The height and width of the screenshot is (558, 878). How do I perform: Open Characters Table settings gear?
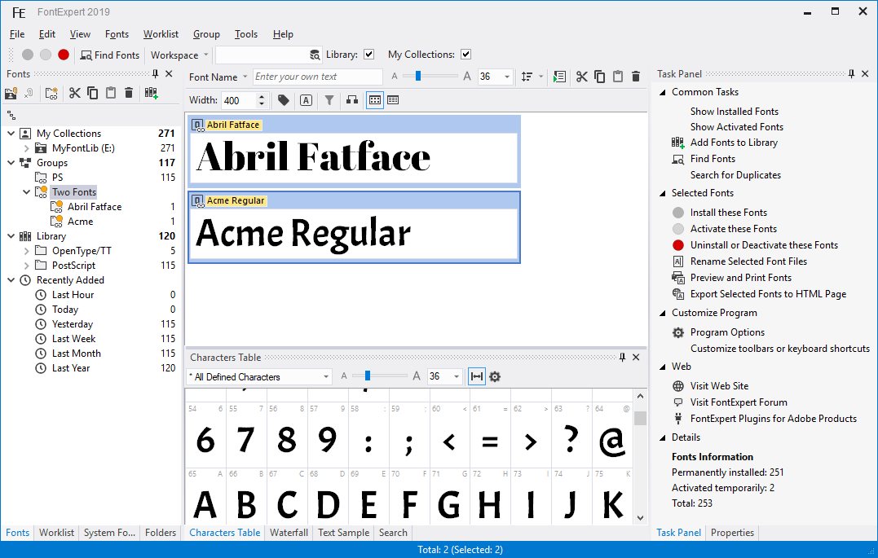(x=494, y=376)
